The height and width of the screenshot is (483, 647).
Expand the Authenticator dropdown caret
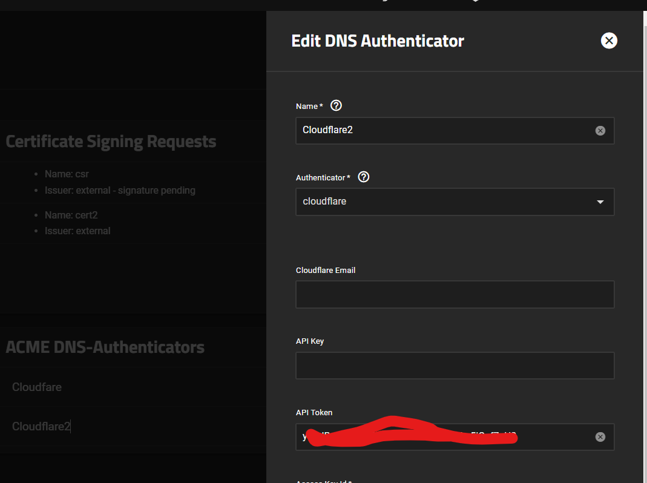point(600,202)
